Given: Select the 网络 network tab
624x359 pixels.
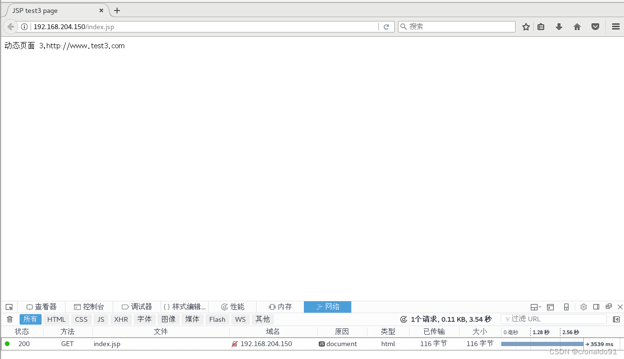Looking at the screenshot, I should (x=328, y=307).
